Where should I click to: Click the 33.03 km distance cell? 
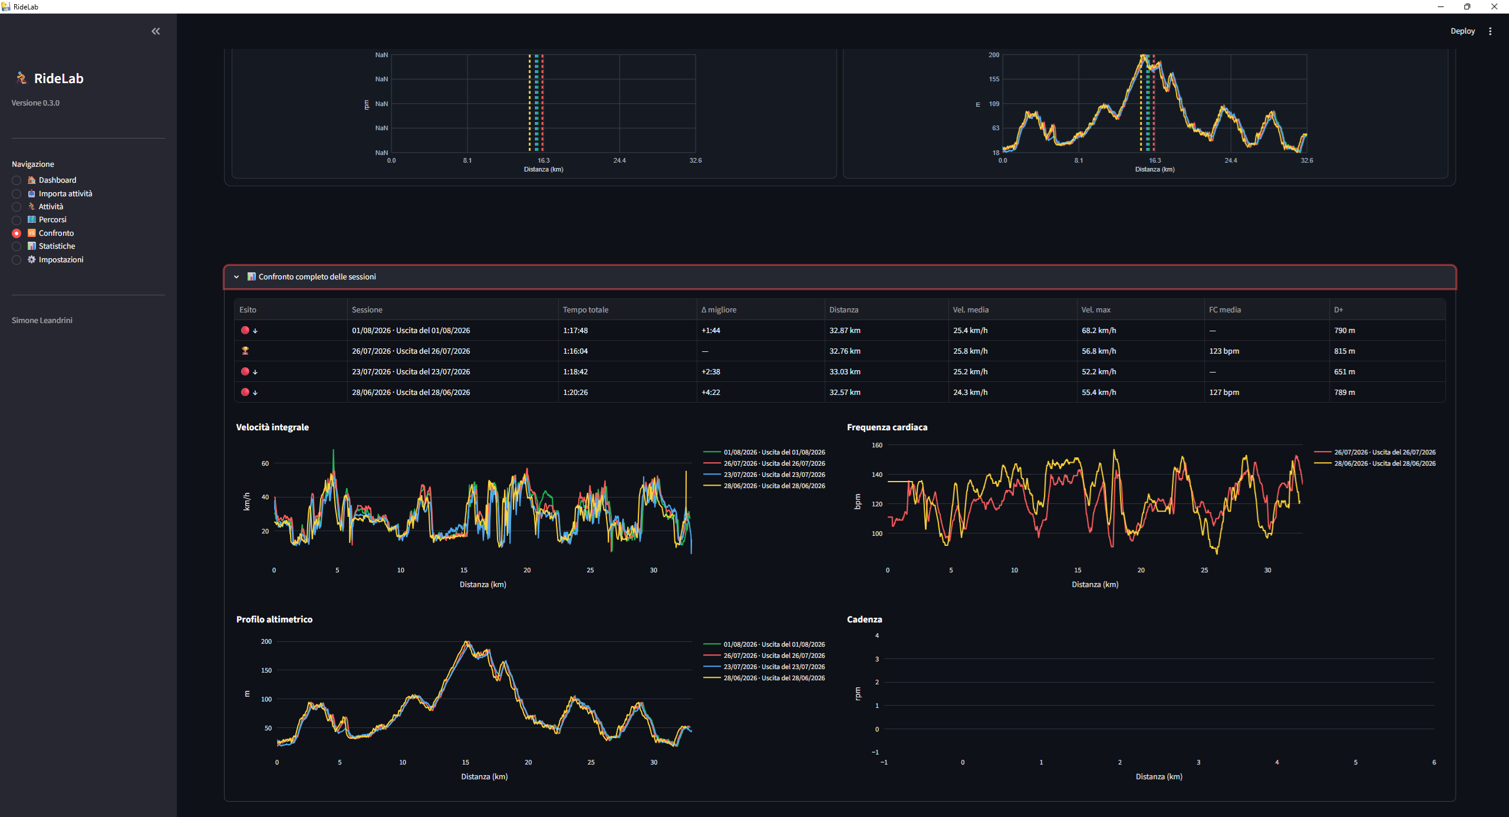click(886, 371)
